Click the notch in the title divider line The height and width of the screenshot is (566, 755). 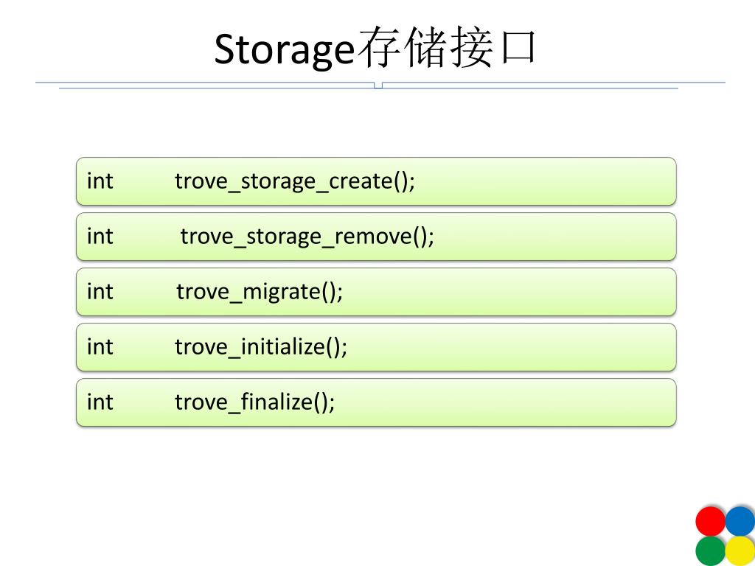[x=378, y=85]
